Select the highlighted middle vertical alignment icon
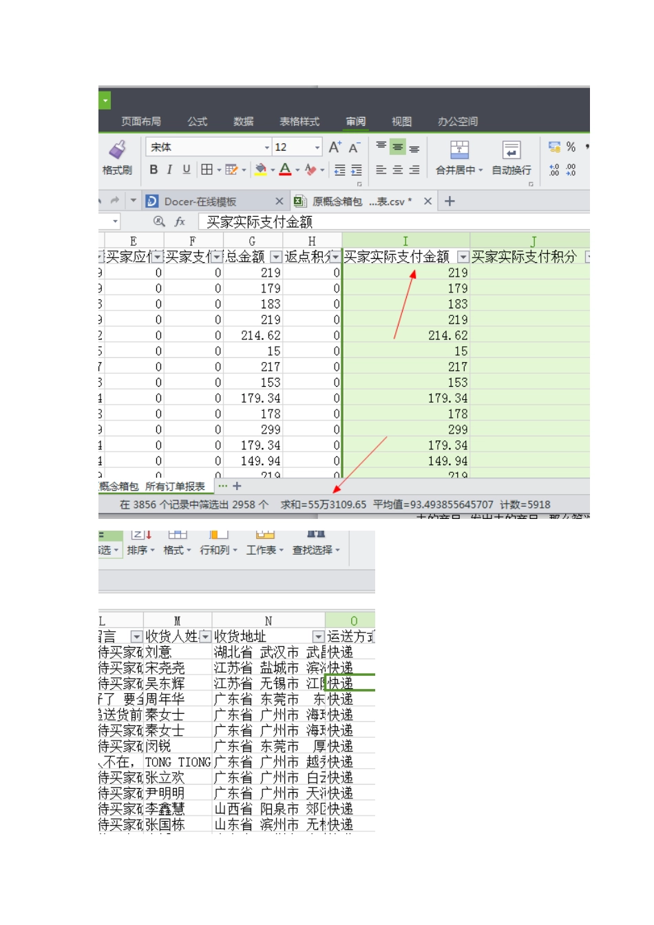This screenshot has height=925, width=654. 397,147
